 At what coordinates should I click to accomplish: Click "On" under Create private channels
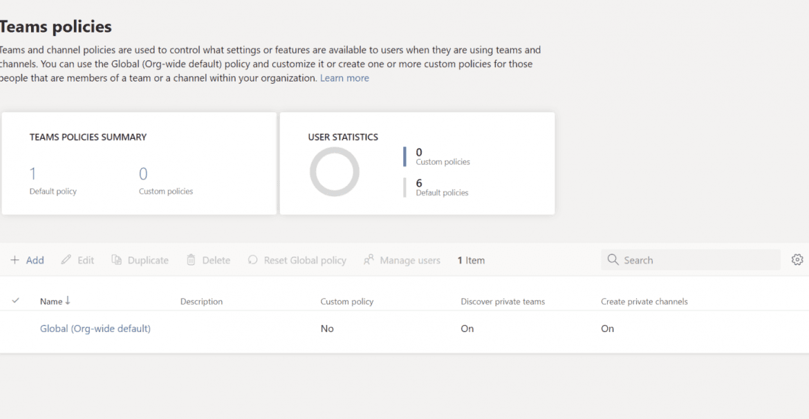coord(607,328)
